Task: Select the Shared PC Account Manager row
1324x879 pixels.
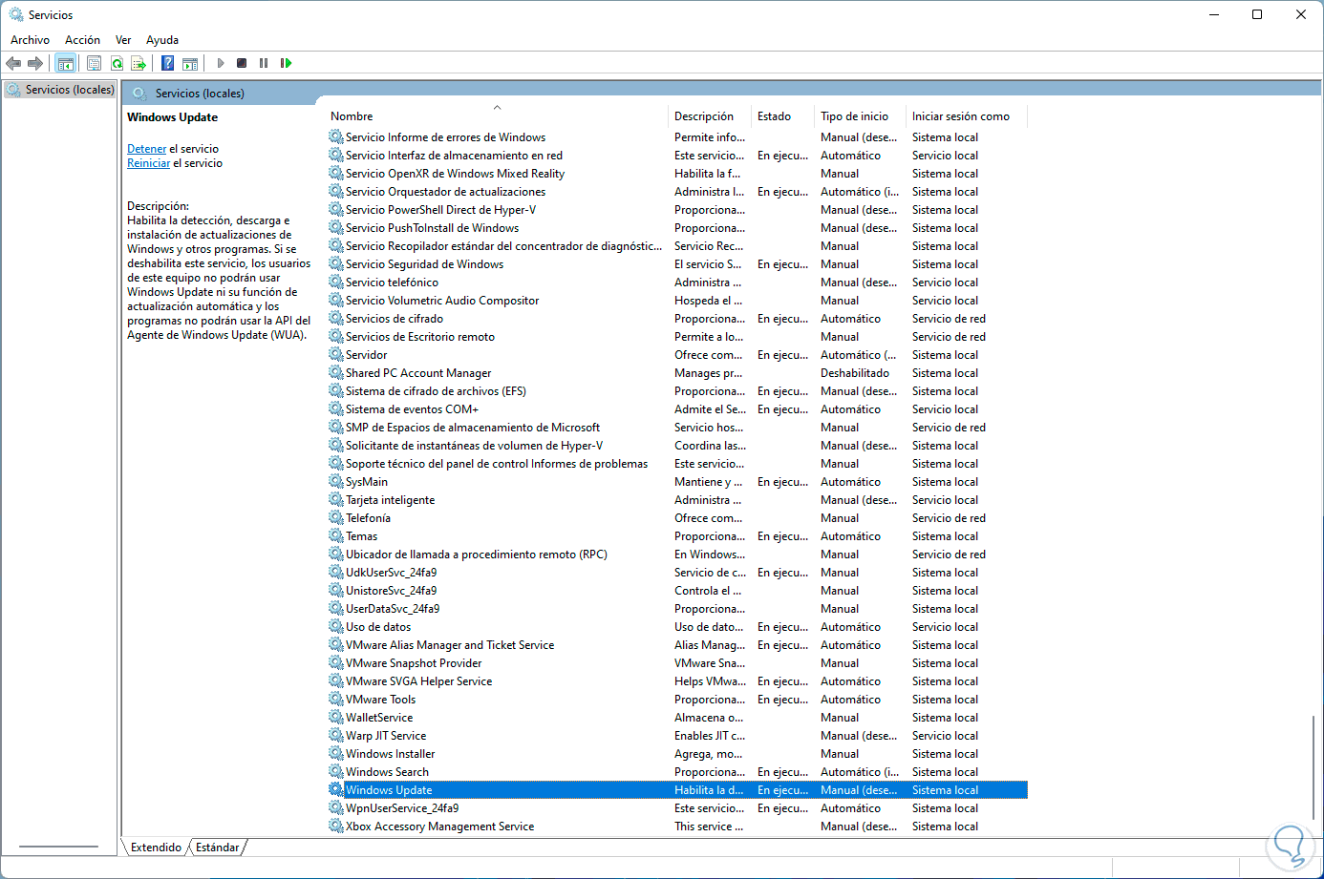Action: coord(677,373)
